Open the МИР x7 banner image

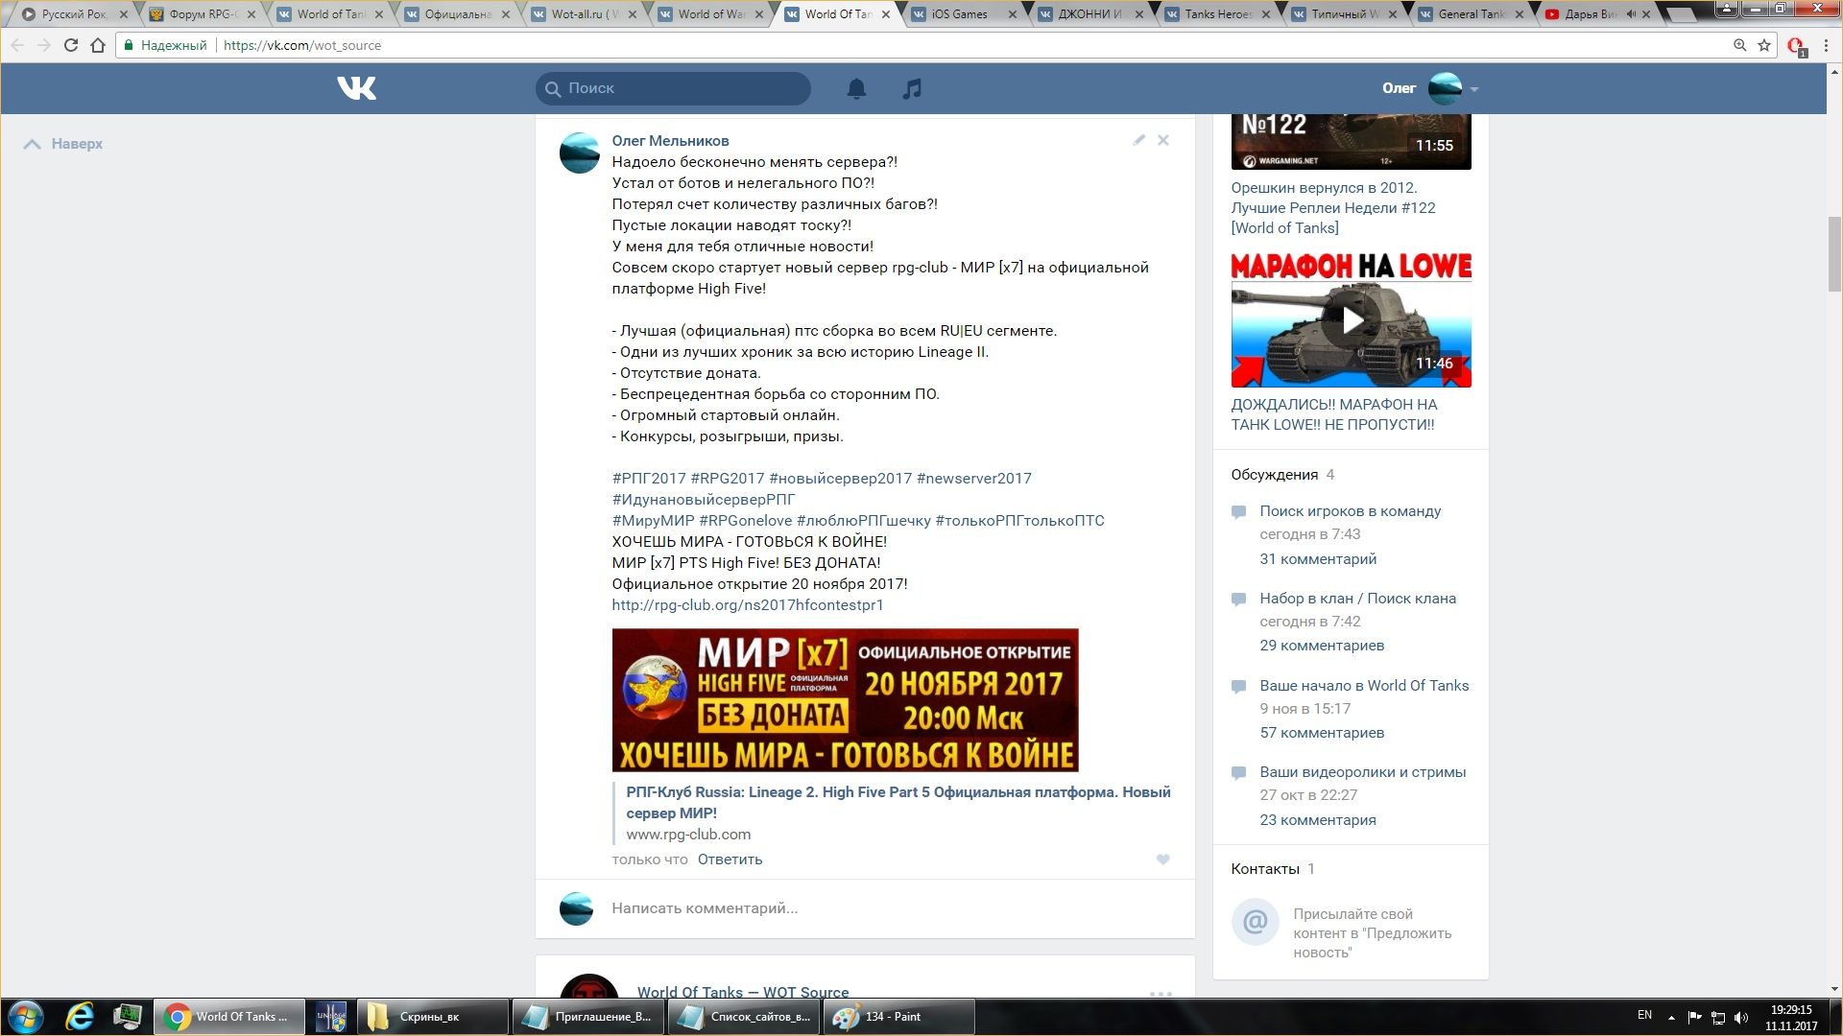click(x=845, y=700)
